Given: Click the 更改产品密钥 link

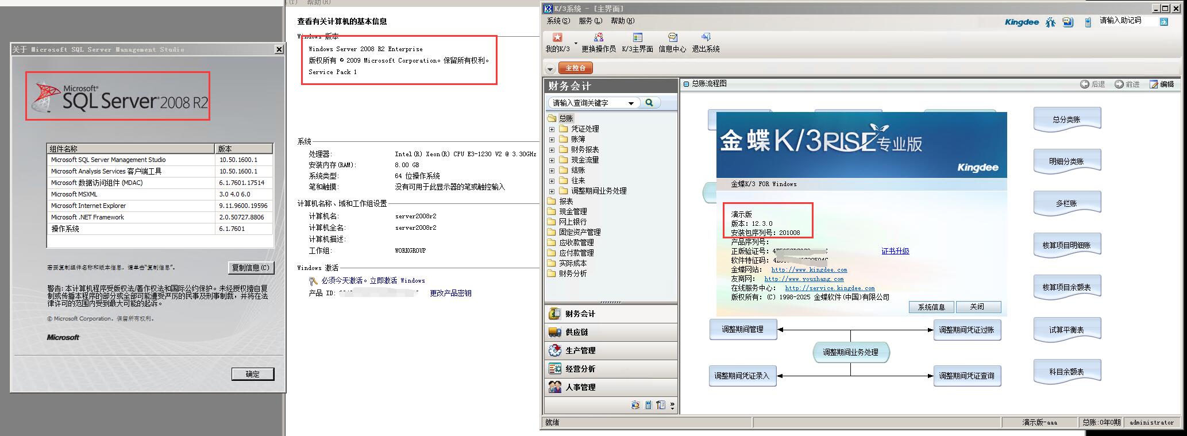Looking at the screenshot, I should click(450, 293).
